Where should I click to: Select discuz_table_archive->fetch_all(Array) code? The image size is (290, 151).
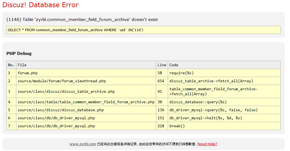point(211,81)
